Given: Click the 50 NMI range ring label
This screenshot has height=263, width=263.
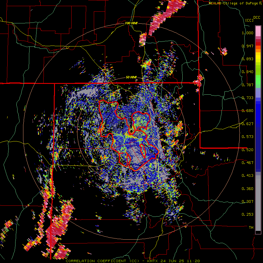Looking at the screenshot, I should [x=131, y=77].
